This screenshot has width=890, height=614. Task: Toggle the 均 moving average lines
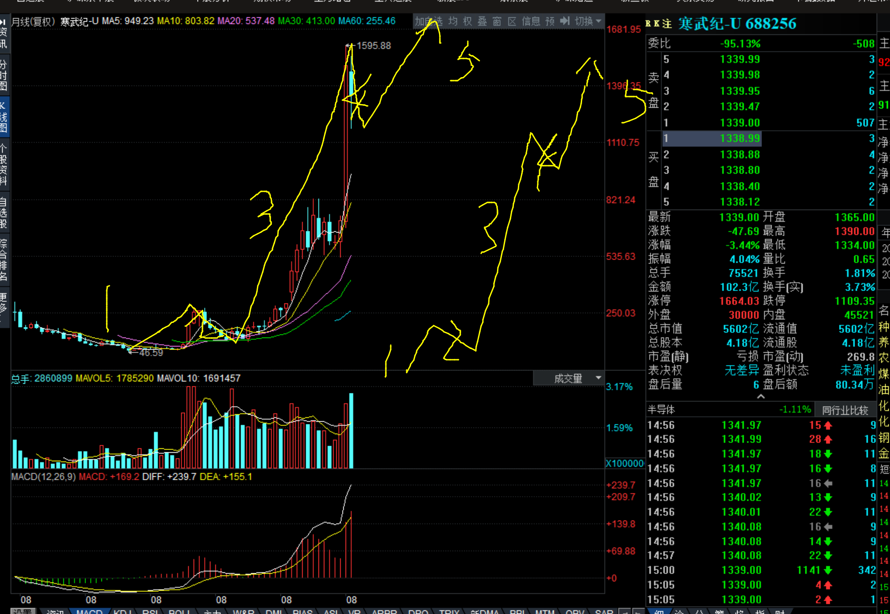pyautogui.click(x=453, y=21)
